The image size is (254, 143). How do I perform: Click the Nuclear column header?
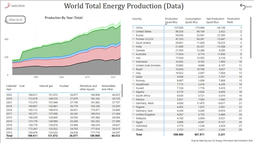(64, 86)
